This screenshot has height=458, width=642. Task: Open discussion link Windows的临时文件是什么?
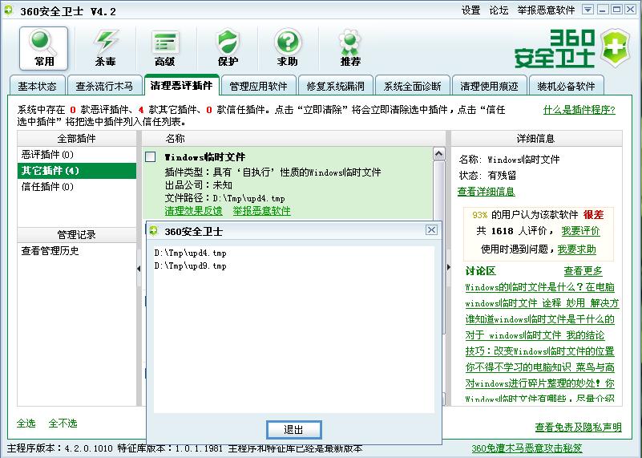pyautogui.click(x=539, y=287)
